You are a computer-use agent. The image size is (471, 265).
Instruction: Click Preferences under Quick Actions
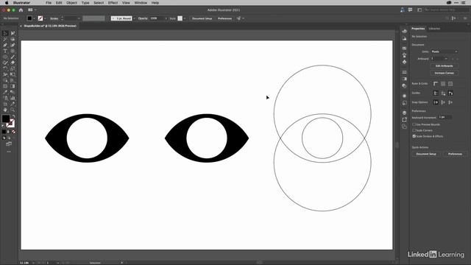(455, 154)
